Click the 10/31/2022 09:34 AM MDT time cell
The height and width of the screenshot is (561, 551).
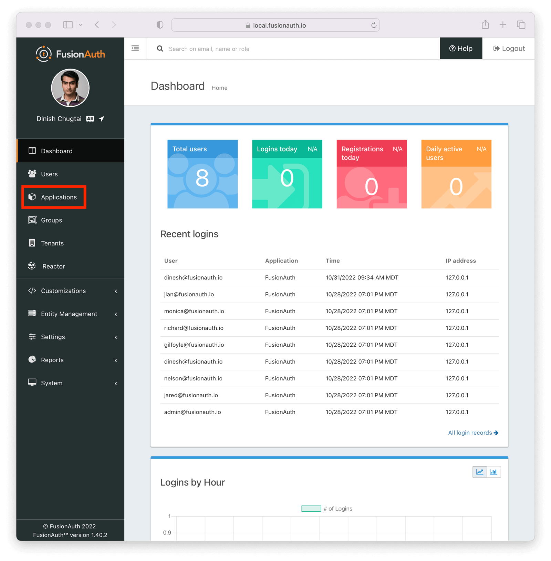pyautogui.click(x=362, y=277)
